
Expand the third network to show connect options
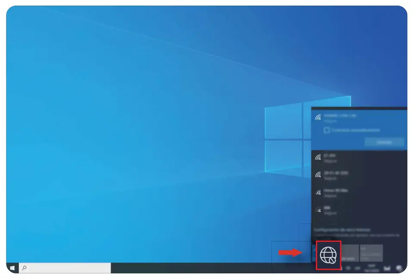tap(345, 175)
